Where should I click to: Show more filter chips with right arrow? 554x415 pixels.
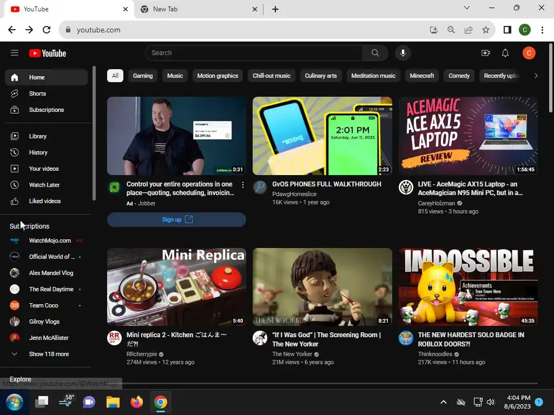[x=536, y=76]
